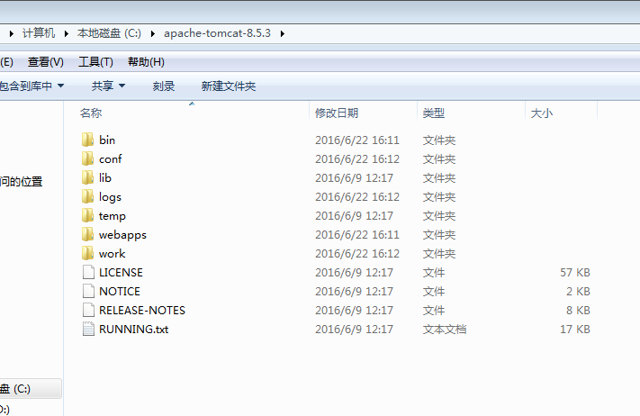The height and width of the screenshot is (416, 640).
Task: Click the 8 KB size of RELEASE-NOTES
Action: point(578,311)
